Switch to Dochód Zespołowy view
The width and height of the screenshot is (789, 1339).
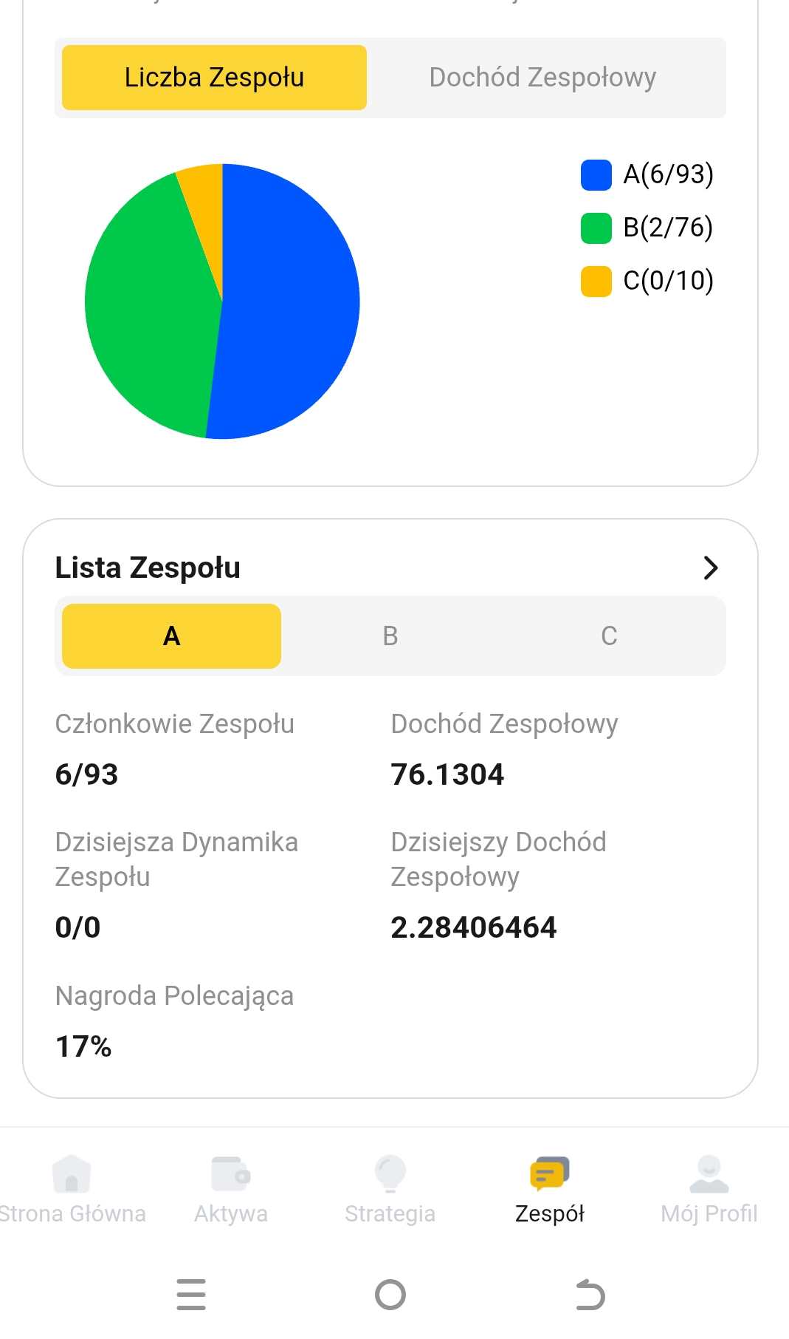pyautogui.click(x=542, y=78)
